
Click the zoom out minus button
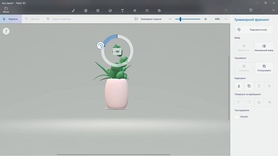pos(170,19)
